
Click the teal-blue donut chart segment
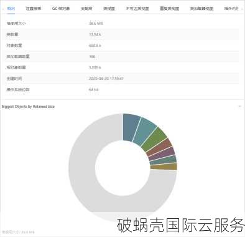click(144, 132)
